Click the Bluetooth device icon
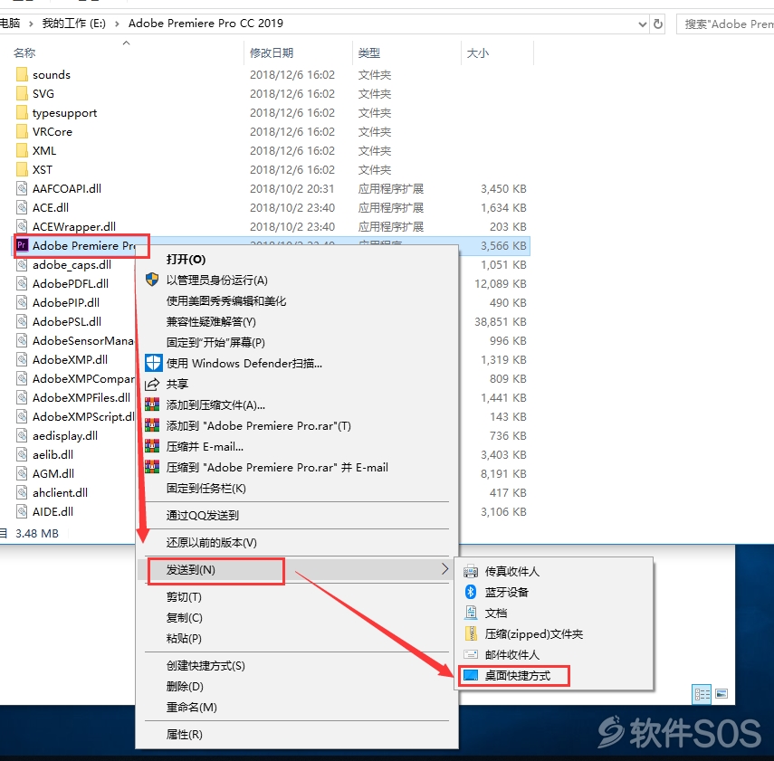Image resolution: width=774 pixels, height=761 pixels. (x=471, y=592)
